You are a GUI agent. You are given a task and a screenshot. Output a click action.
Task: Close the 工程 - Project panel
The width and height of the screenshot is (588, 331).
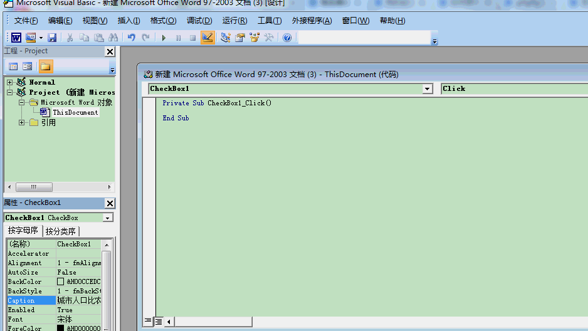pos(110,51)
